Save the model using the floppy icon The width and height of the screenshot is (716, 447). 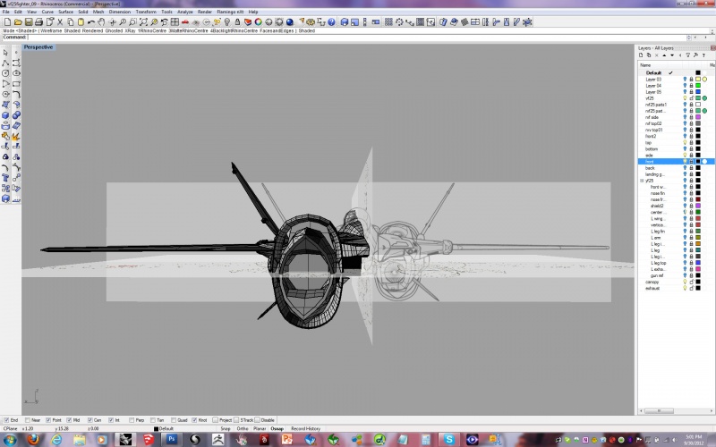coord(29,21)
